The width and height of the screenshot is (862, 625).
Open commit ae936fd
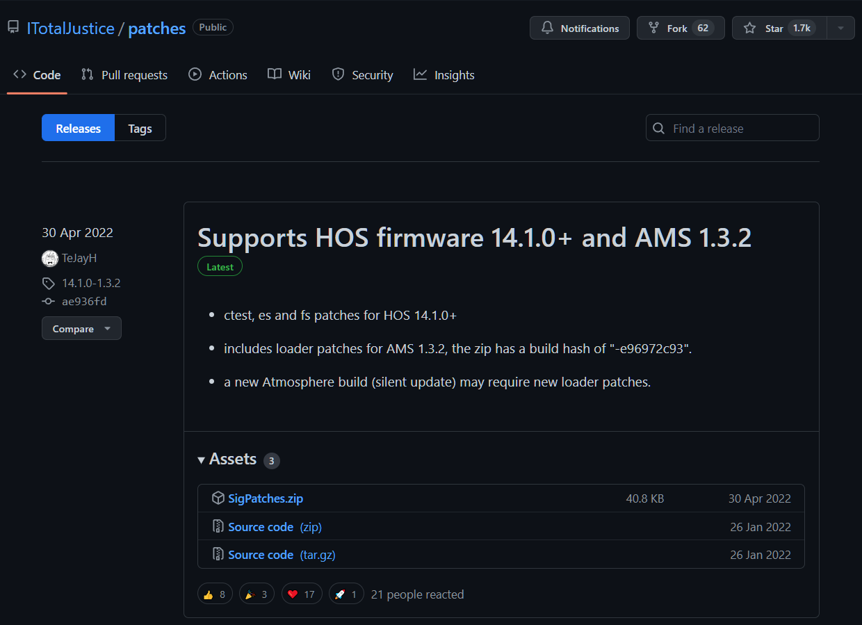click(x=84, y=302)
